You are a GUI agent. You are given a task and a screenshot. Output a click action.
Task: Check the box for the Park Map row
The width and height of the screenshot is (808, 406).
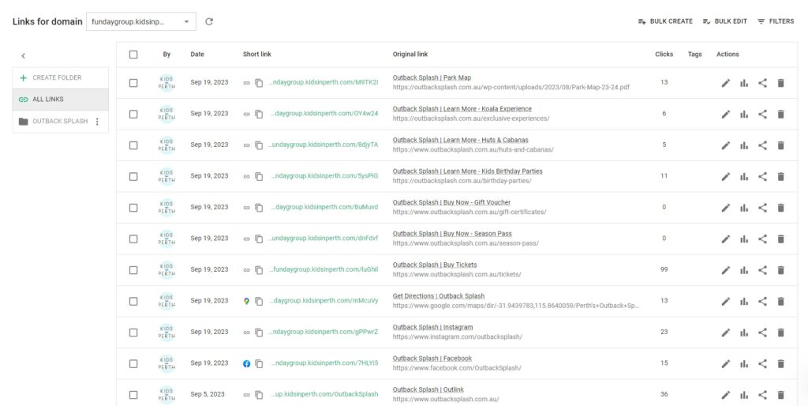133,83
